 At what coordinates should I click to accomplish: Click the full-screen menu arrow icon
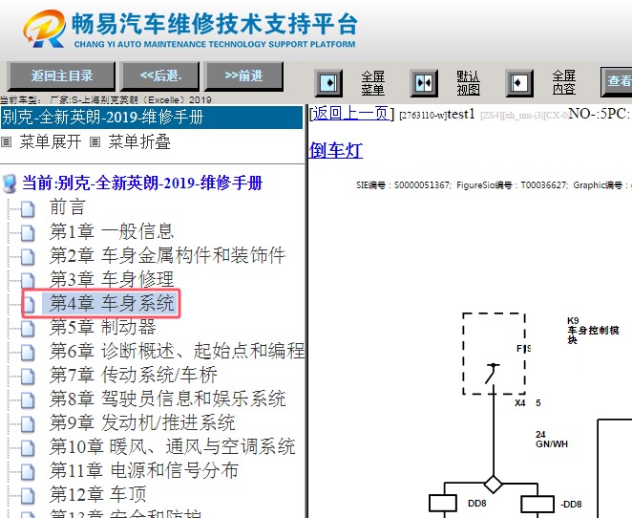click(x=328, y=83)
